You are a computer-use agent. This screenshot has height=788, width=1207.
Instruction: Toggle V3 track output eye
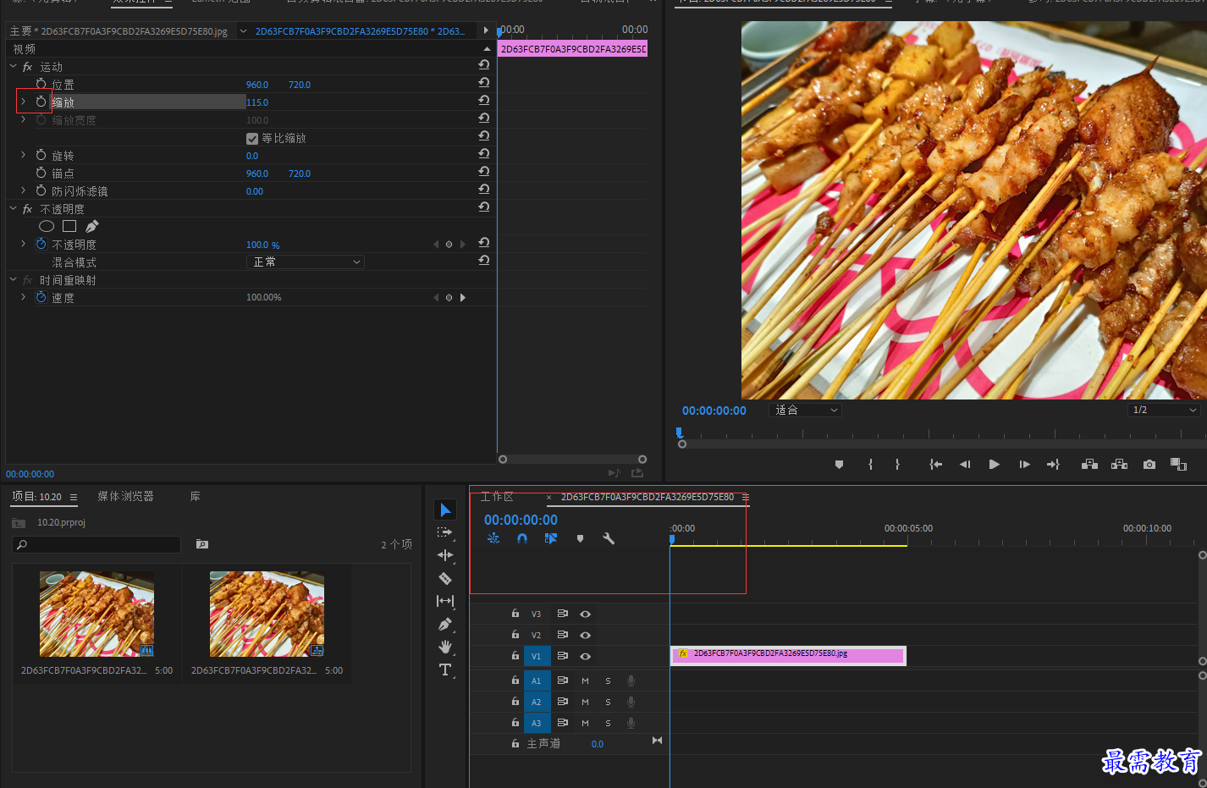(585, 614)
